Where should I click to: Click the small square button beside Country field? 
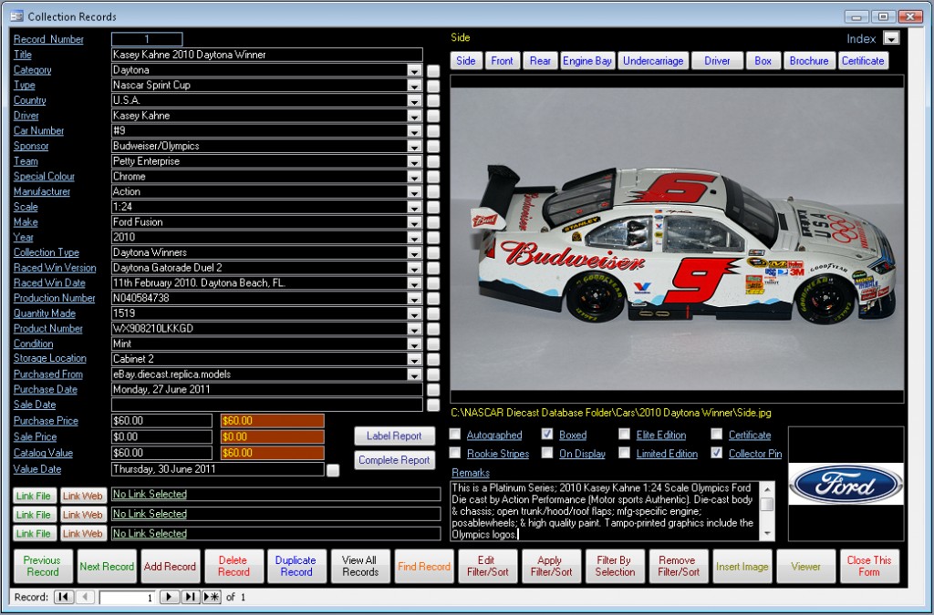point(433,100)
